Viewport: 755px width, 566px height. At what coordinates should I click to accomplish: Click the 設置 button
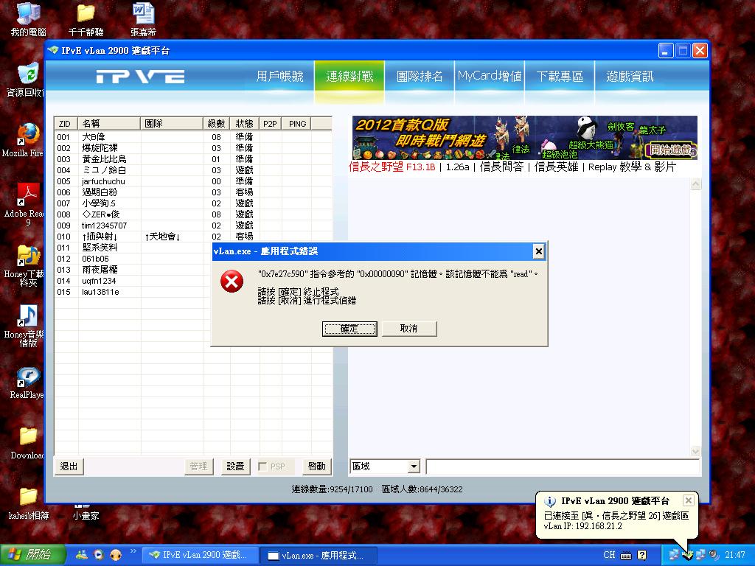235,467
